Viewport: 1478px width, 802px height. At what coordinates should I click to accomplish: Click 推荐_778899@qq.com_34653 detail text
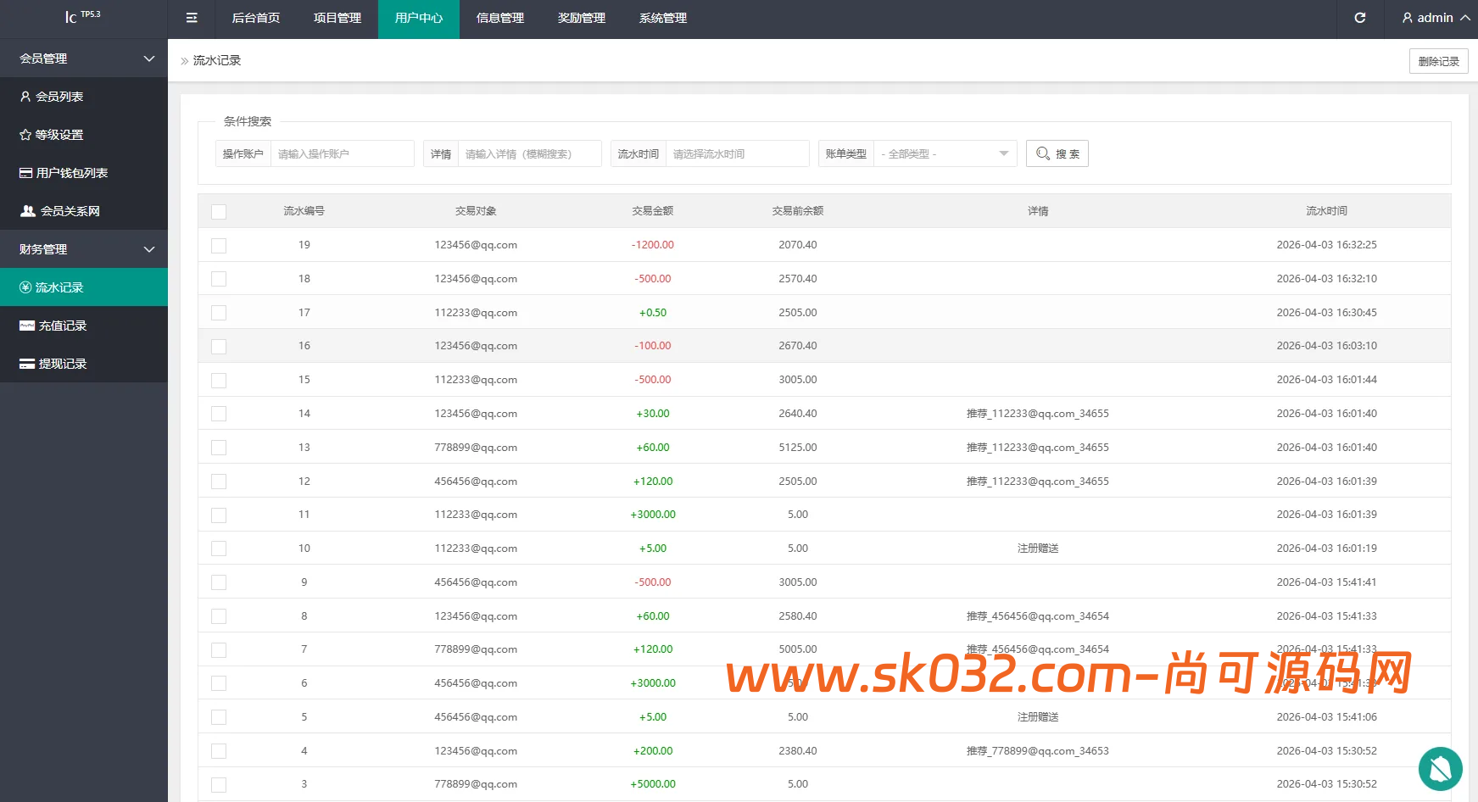(1038, 751)
